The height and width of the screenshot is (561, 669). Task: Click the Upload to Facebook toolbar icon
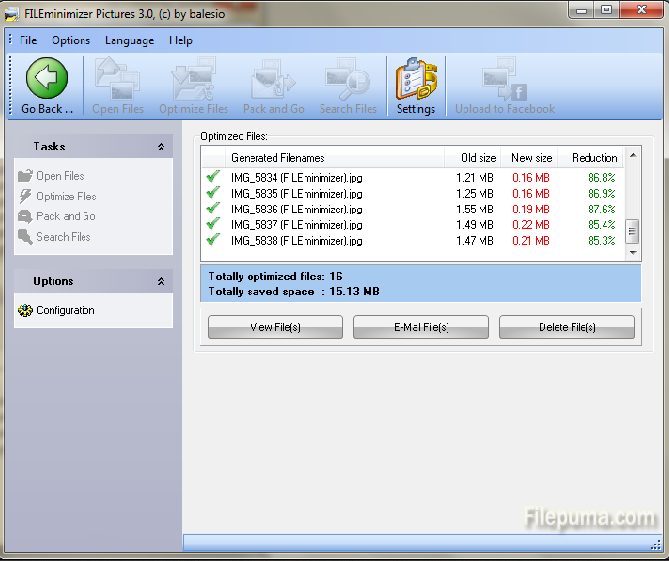[x=504, y=79]
